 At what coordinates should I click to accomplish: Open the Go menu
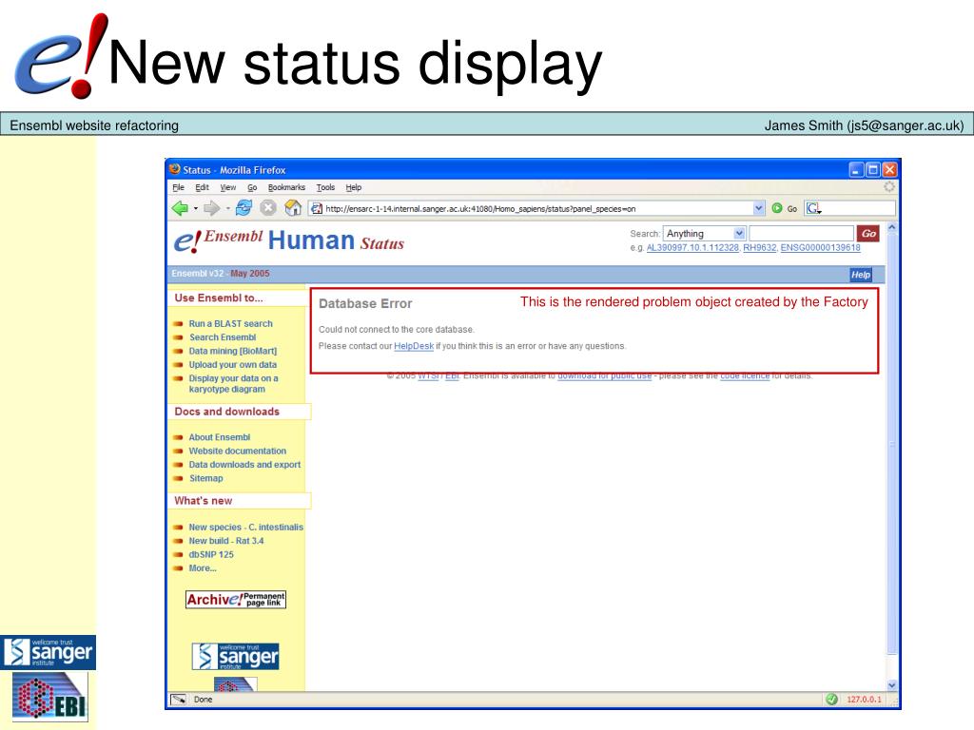click(252, 187)
